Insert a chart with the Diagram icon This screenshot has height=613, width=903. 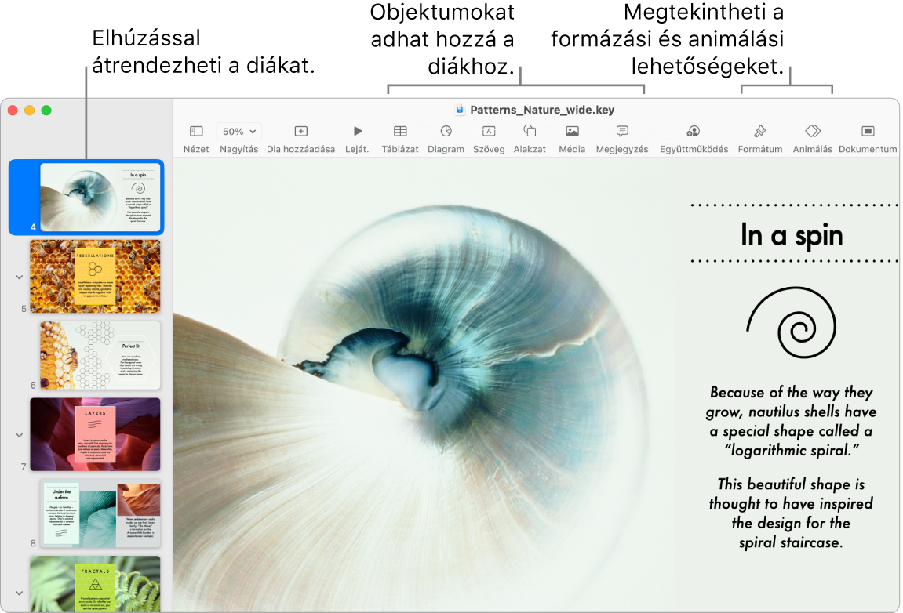(x=446, y=135)
